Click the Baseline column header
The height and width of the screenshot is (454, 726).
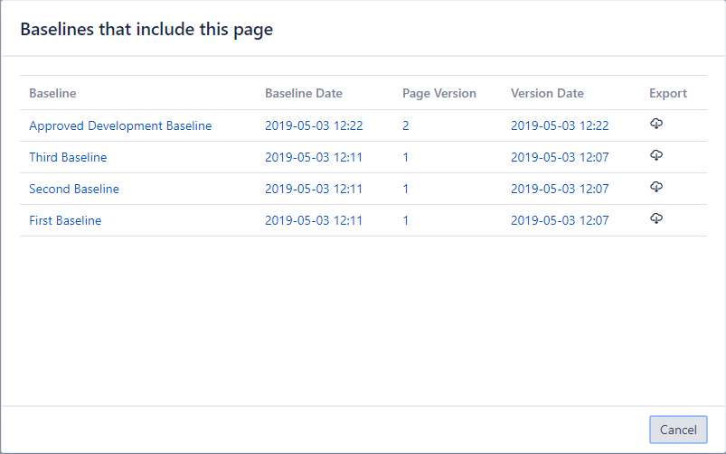pos(52,94)
